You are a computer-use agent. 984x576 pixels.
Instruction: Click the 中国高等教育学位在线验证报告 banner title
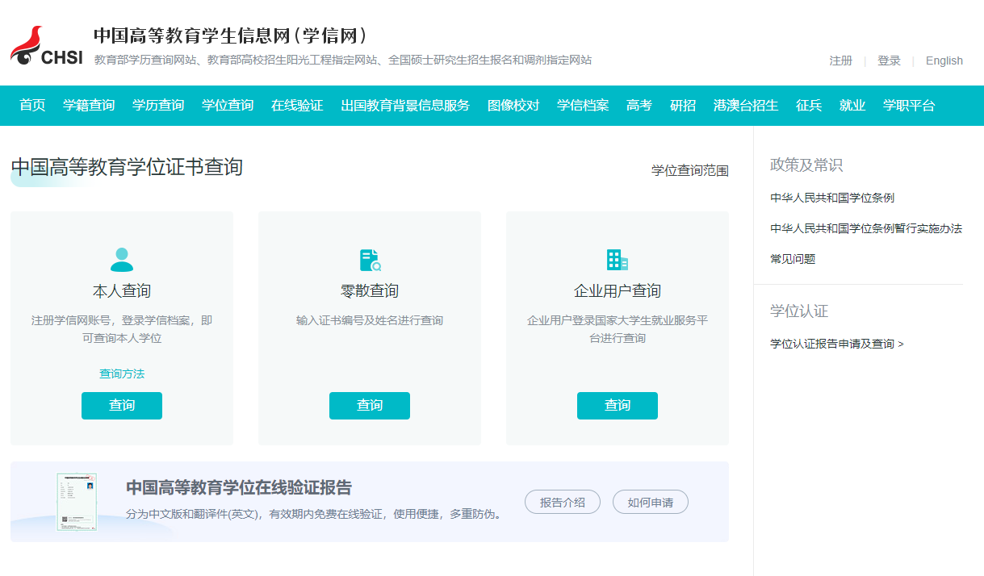coord(239,488)
